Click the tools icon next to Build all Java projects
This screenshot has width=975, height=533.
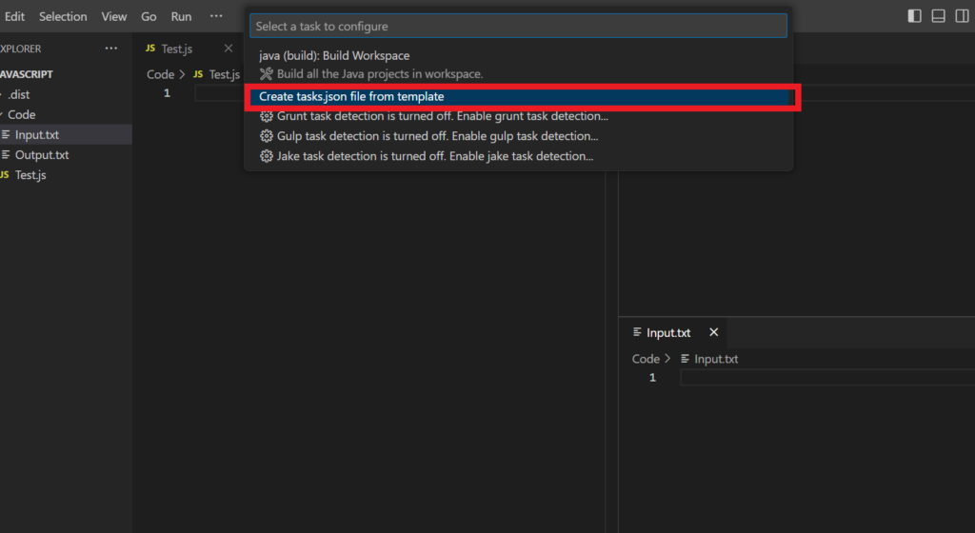(x=267, y=74)
